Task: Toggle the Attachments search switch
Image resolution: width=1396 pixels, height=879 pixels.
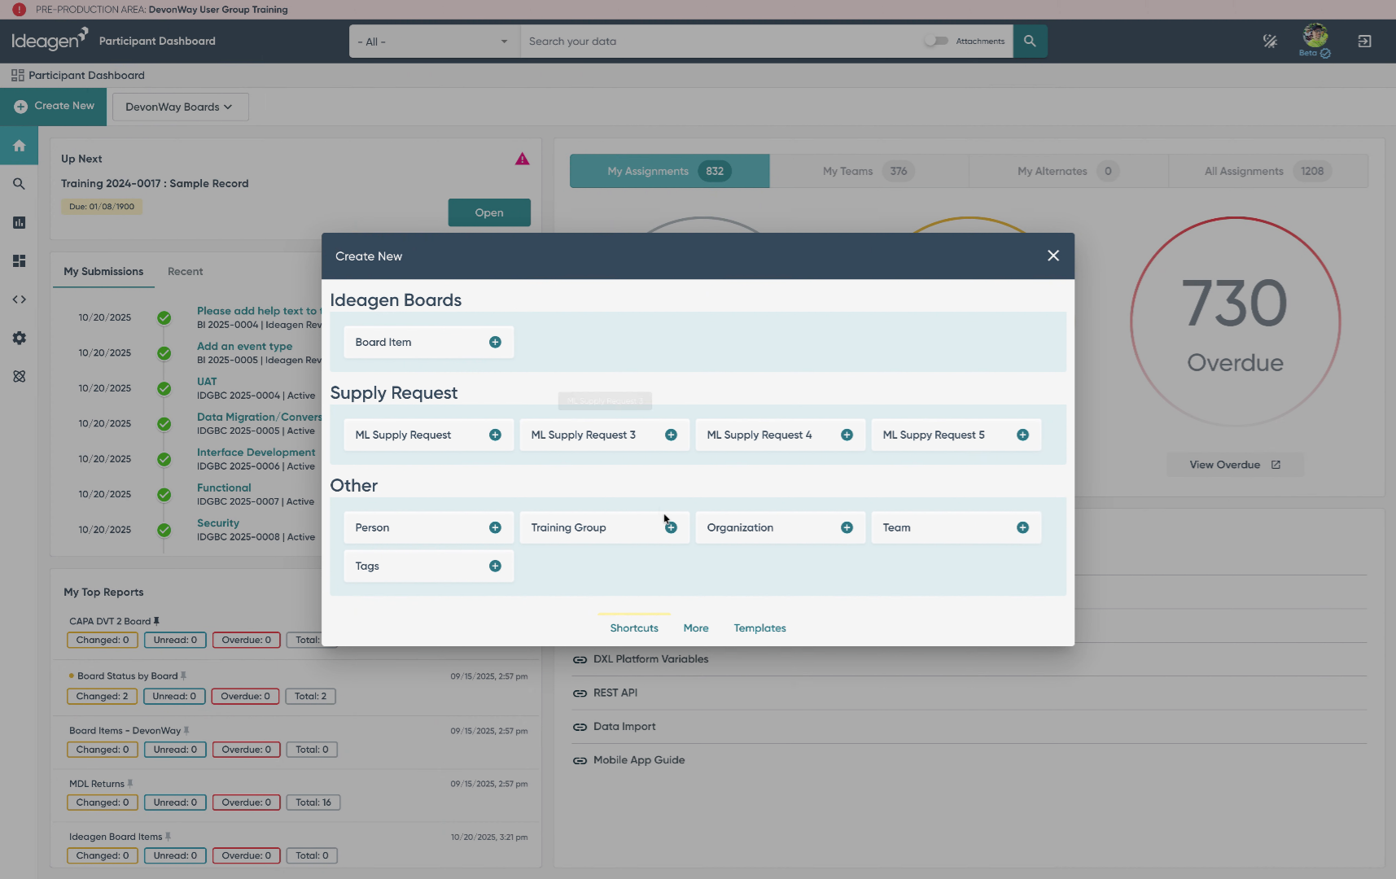Action: tap(936, 41)
